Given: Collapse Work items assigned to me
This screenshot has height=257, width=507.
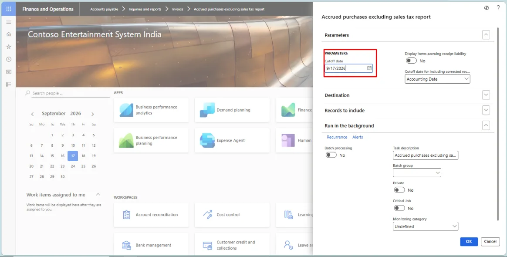Looking at the screenshot, I should coord(98,194).
